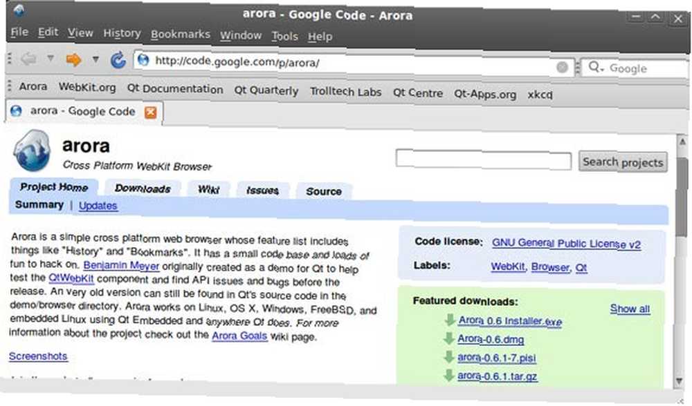Screen dimensions: 692x406
Task: Switch to the Project Home tab
Action: [x=54, y=187]
